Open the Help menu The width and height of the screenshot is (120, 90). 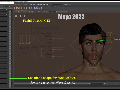43,3
